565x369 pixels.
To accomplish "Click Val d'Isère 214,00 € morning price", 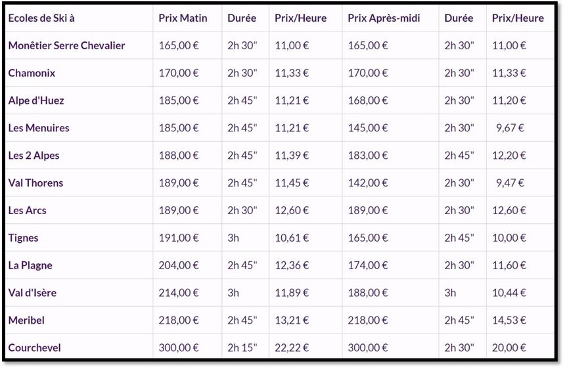I will pyautogui.click(x=179, y=293).
